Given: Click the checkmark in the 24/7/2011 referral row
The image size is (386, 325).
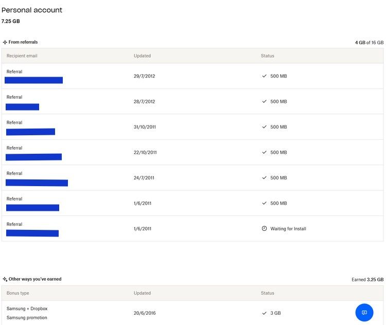Looking at the screenshot, I should click(265, 178).
